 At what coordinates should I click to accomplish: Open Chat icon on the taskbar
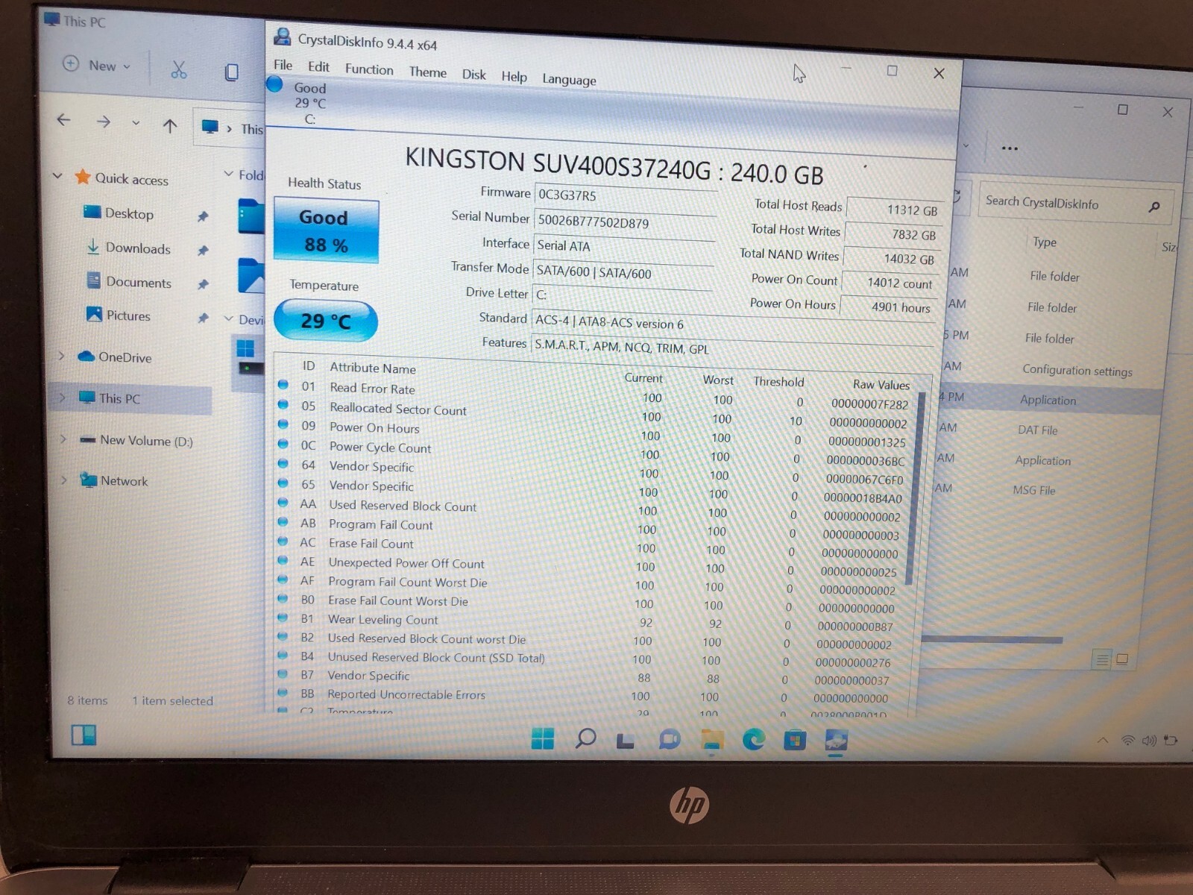coord(670,739)
